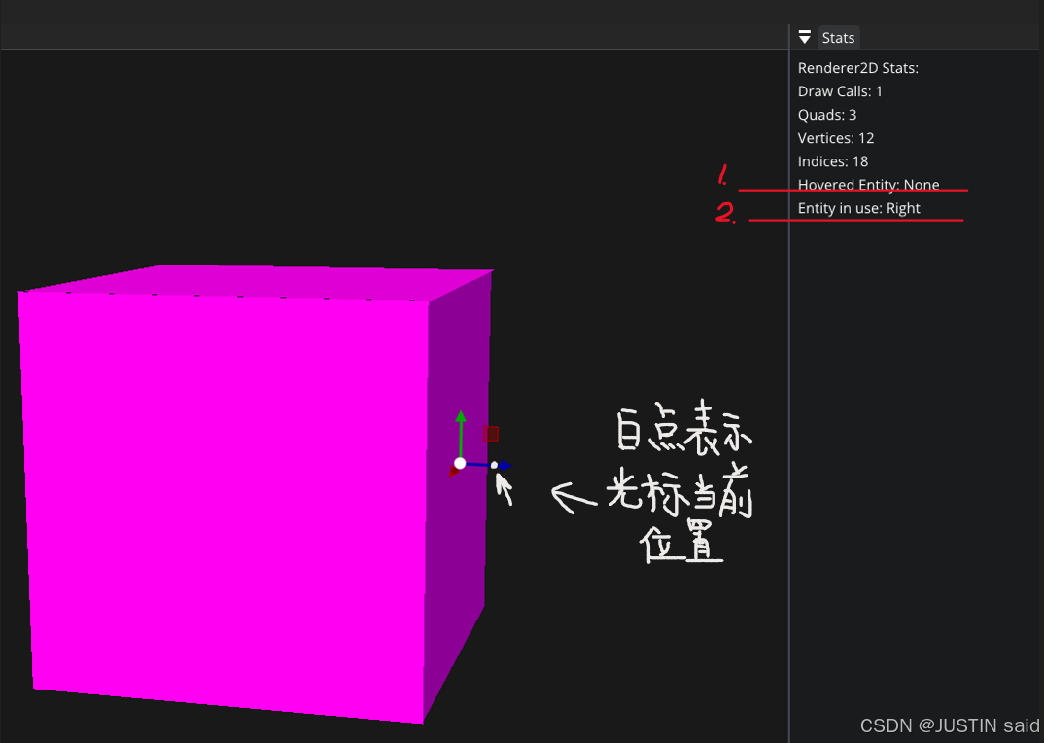Click the Renderer2D Stats heading
1044x743 pixels.
tap(857, 68)
